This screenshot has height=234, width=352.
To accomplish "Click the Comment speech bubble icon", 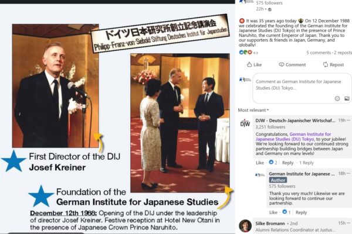I will pos(281,64).
